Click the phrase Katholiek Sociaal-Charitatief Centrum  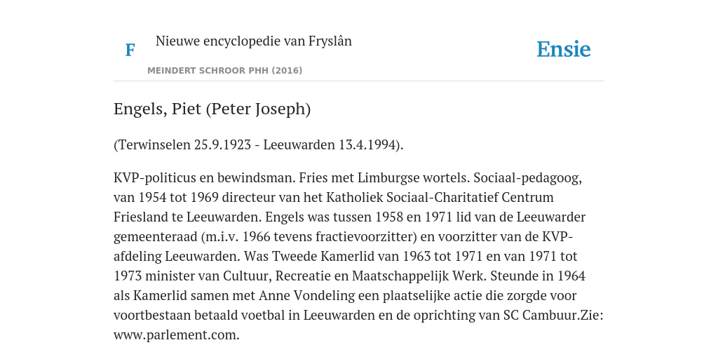440,197
